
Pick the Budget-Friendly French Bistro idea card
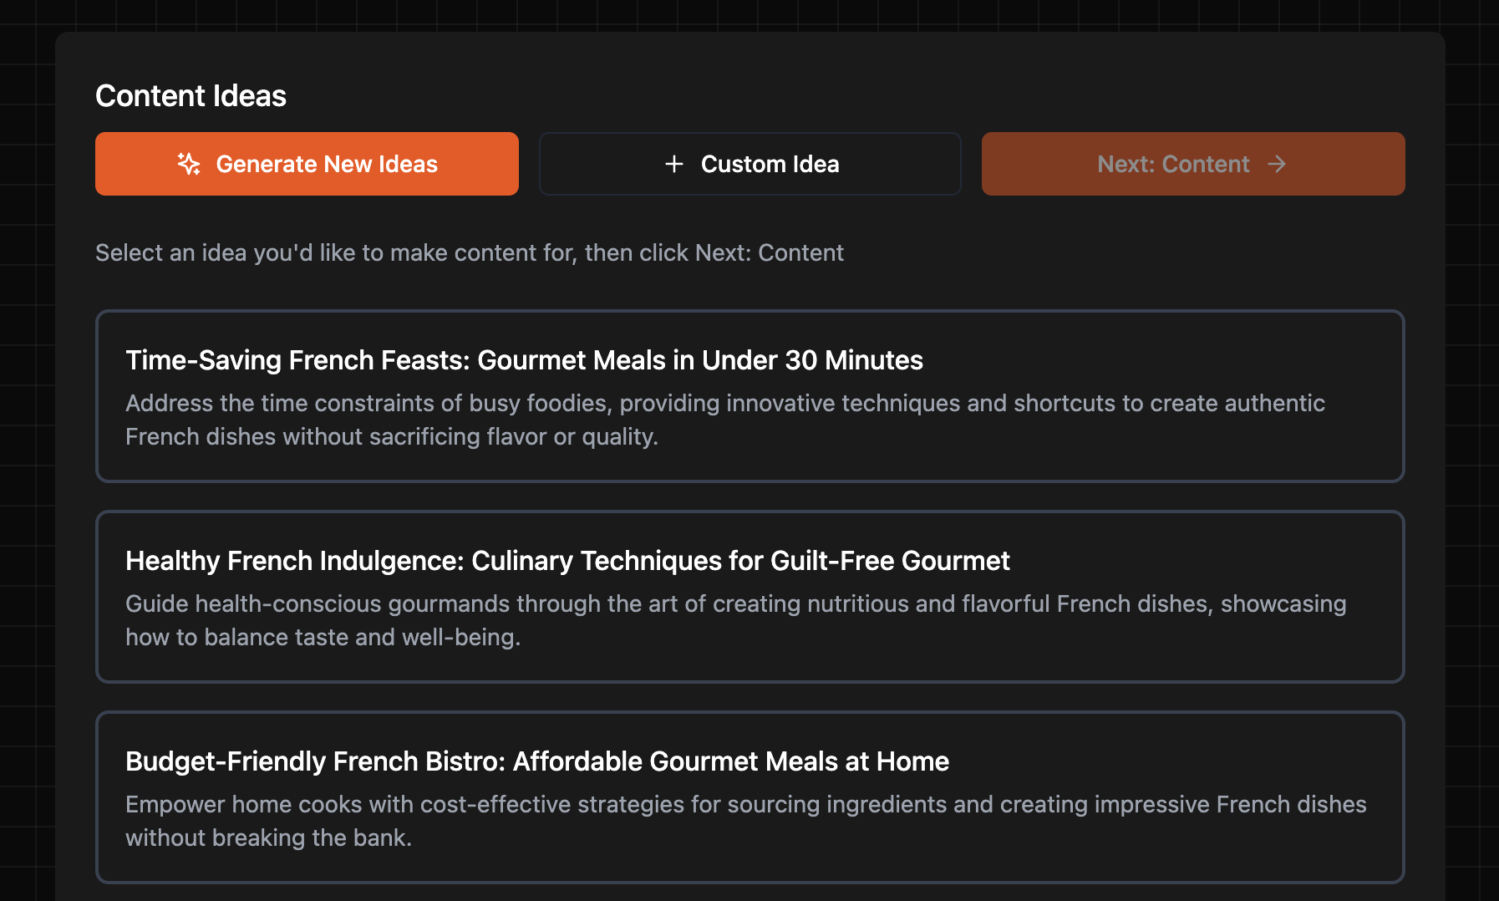(x=749, y=797)
